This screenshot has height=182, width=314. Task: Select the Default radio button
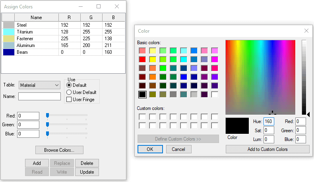click(69, 85)
